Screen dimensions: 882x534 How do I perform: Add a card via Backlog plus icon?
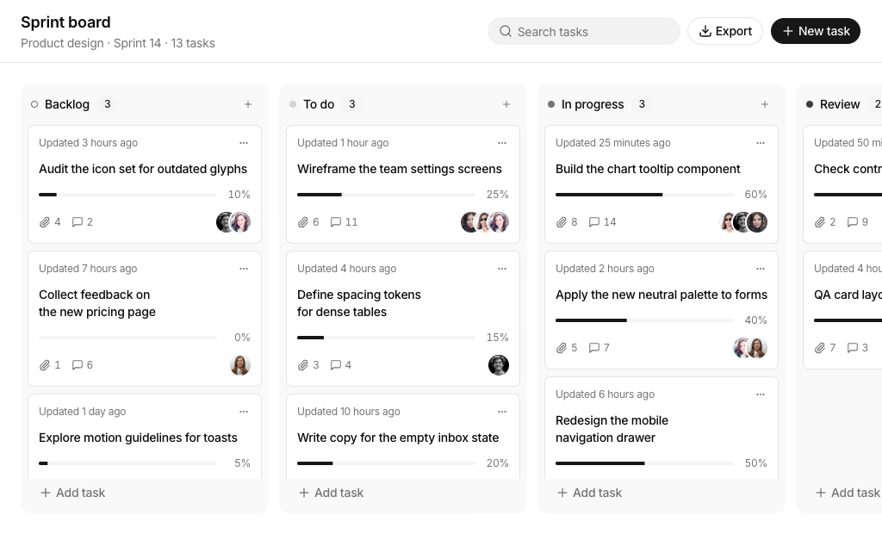[x=248, y=105]
